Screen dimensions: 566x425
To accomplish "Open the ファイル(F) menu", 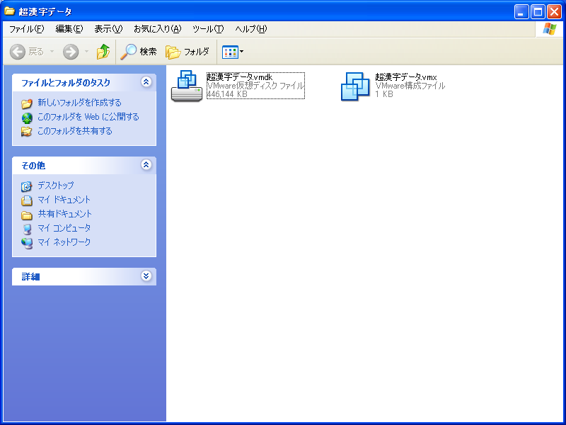I will tap(26, 29).
